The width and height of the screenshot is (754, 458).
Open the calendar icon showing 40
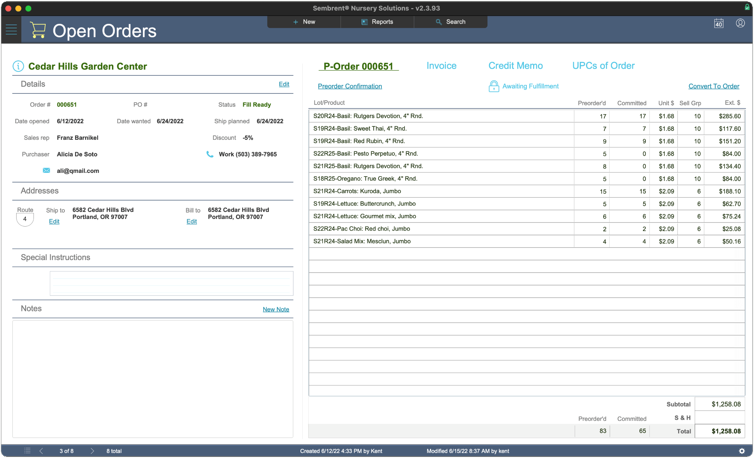719,24
